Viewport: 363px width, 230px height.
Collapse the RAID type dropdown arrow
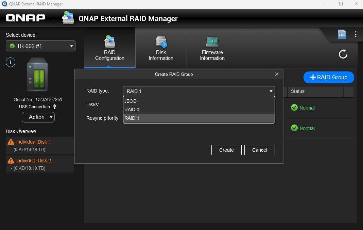271,91
